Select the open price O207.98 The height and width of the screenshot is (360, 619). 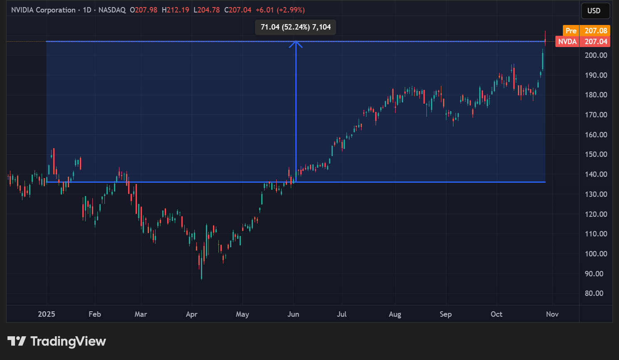(x=144, y=10)
